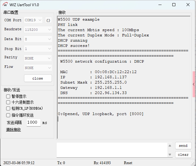The image size is (196, 166).
Task: Click the send button
Action: click(183, 146)
